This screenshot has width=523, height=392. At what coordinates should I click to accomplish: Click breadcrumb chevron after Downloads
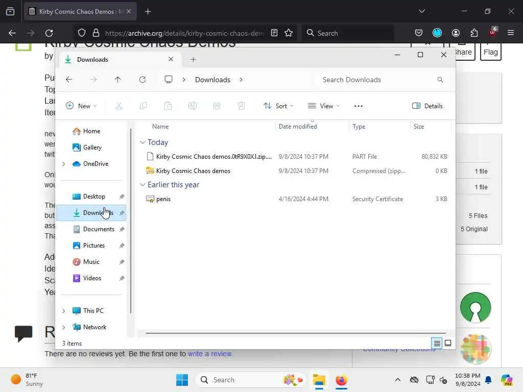point(241,80)
